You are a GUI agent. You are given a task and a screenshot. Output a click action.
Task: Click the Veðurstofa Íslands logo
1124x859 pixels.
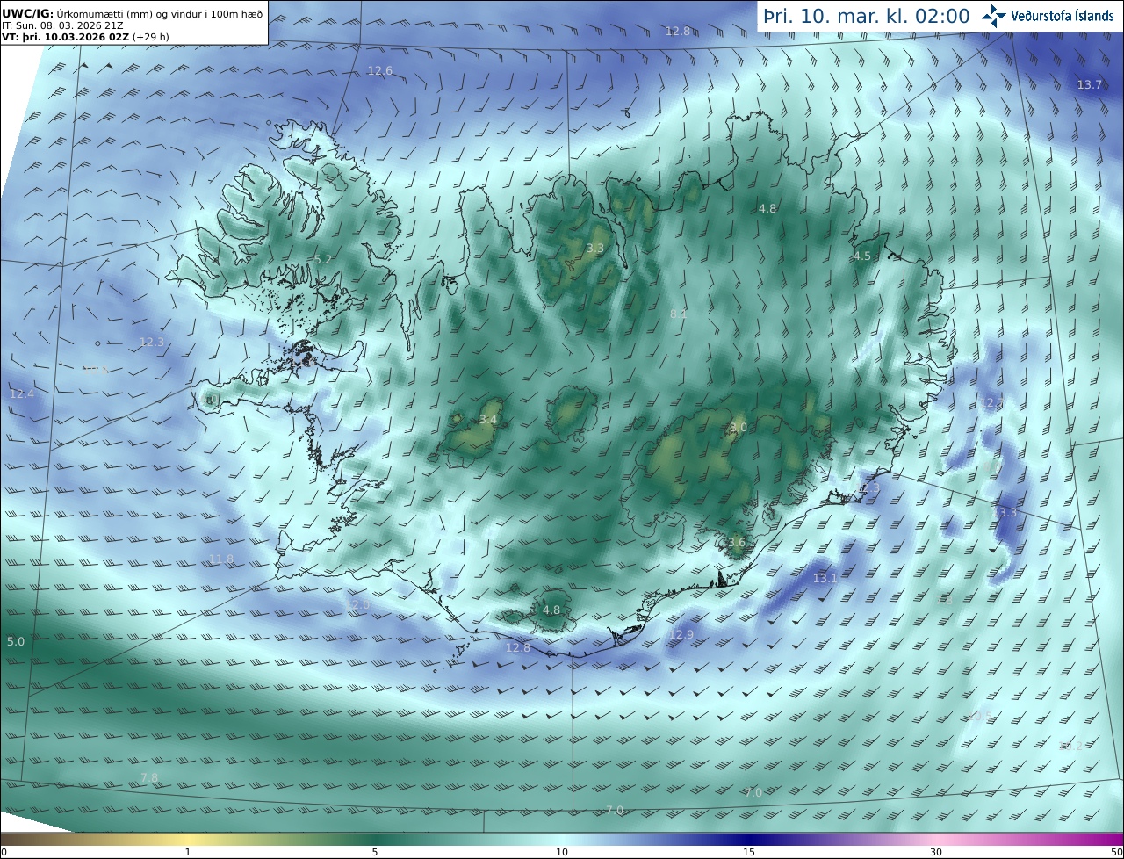click(x=1048, y=16)
